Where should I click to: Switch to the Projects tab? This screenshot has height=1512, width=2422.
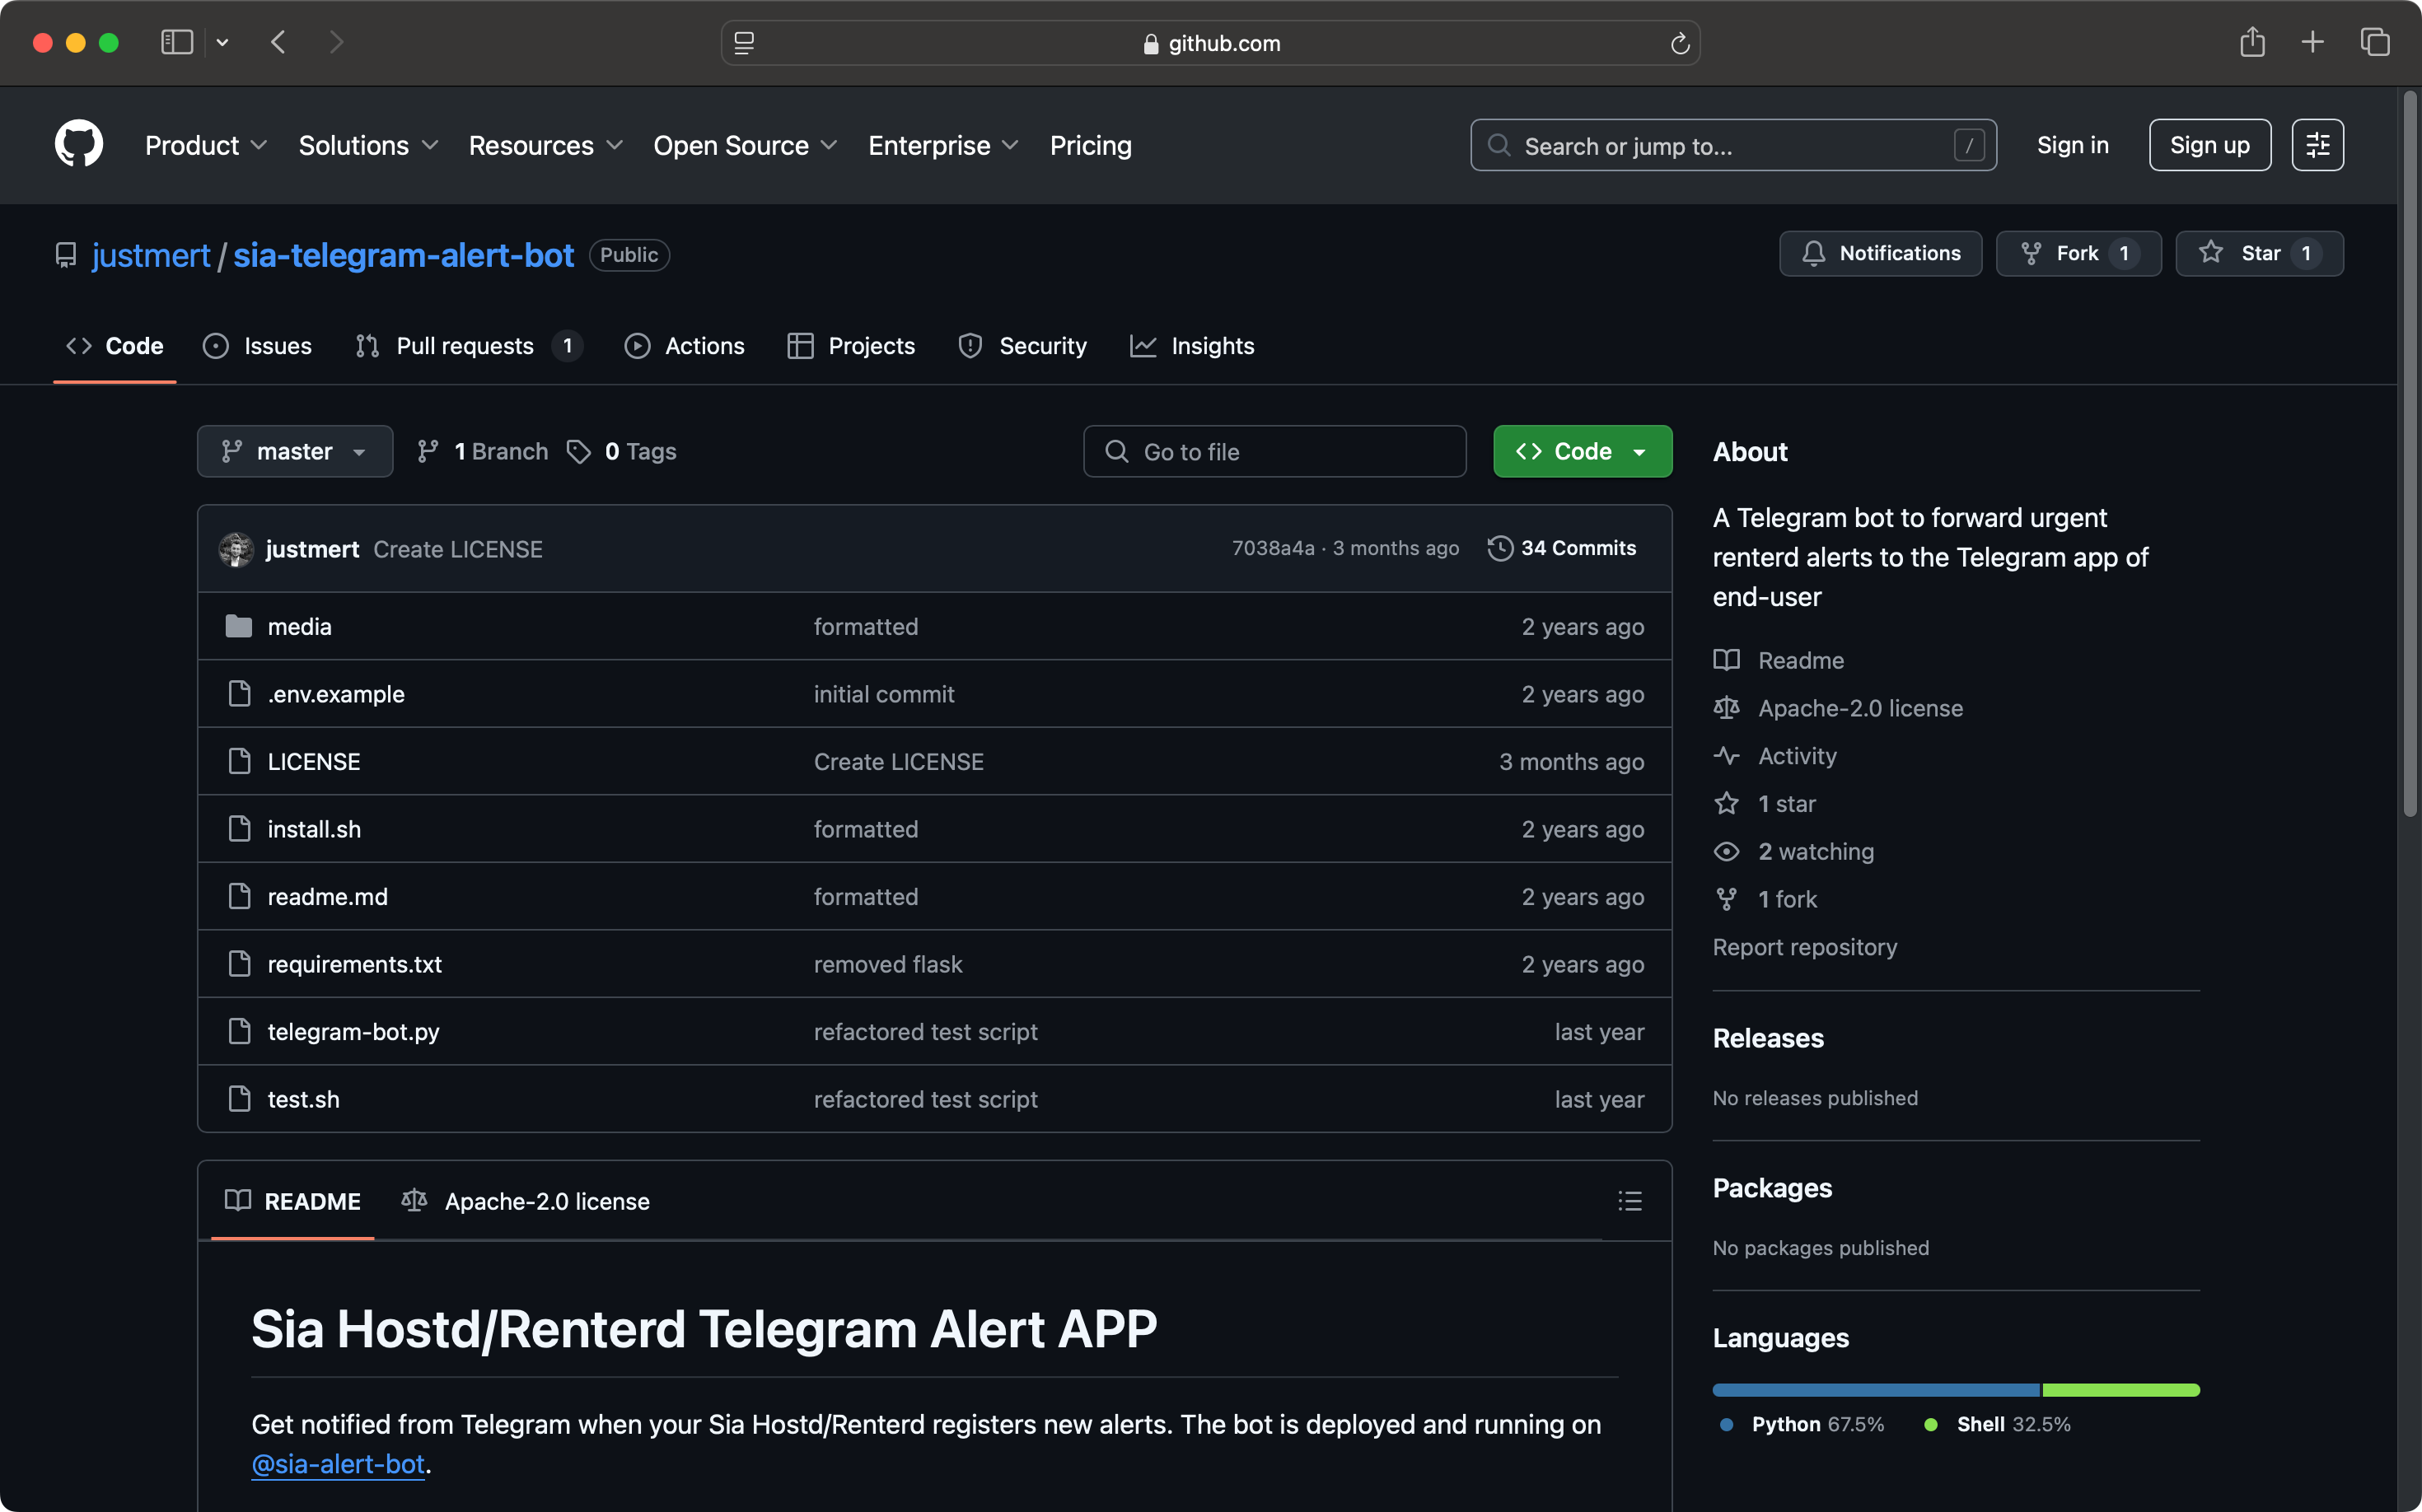point(851,346)
